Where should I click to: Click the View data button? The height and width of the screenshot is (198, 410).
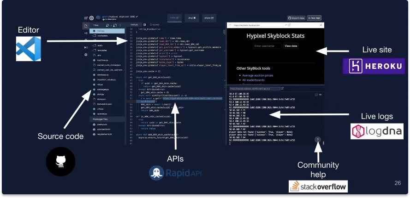tap(291, 46)
